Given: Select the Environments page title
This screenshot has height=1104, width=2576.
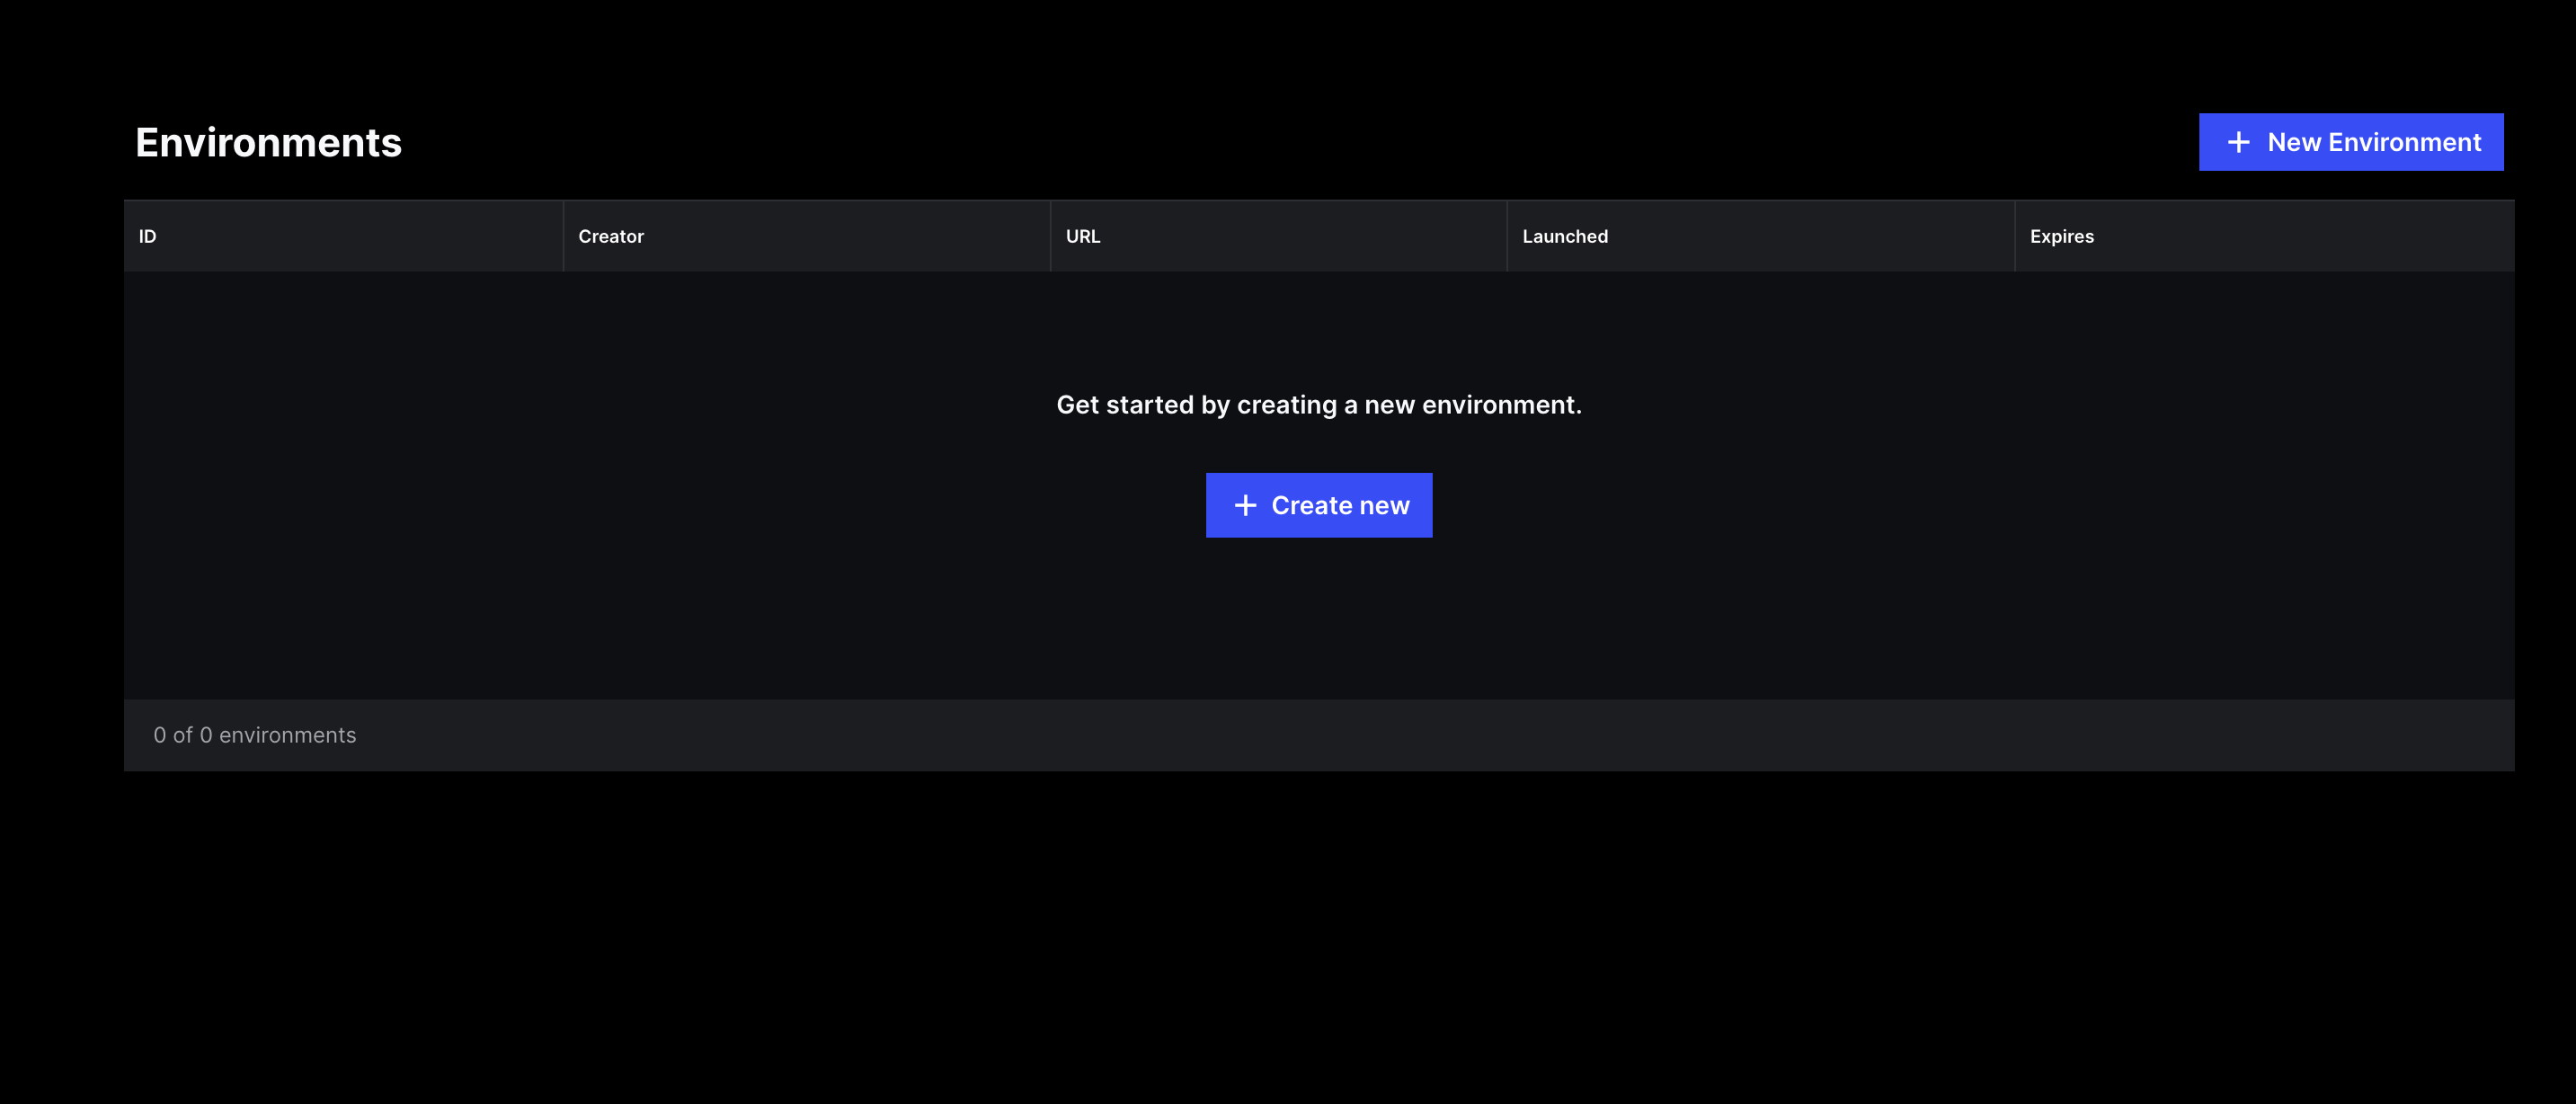Looking at the screenshot, I should (x=268, y=142).
